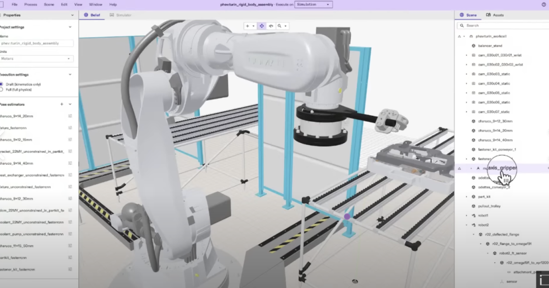Open settings icon for charuco_9x12_30mm estimator
Image resolution: width=549 pixels, height=288 pixels.
click(70, 199)
